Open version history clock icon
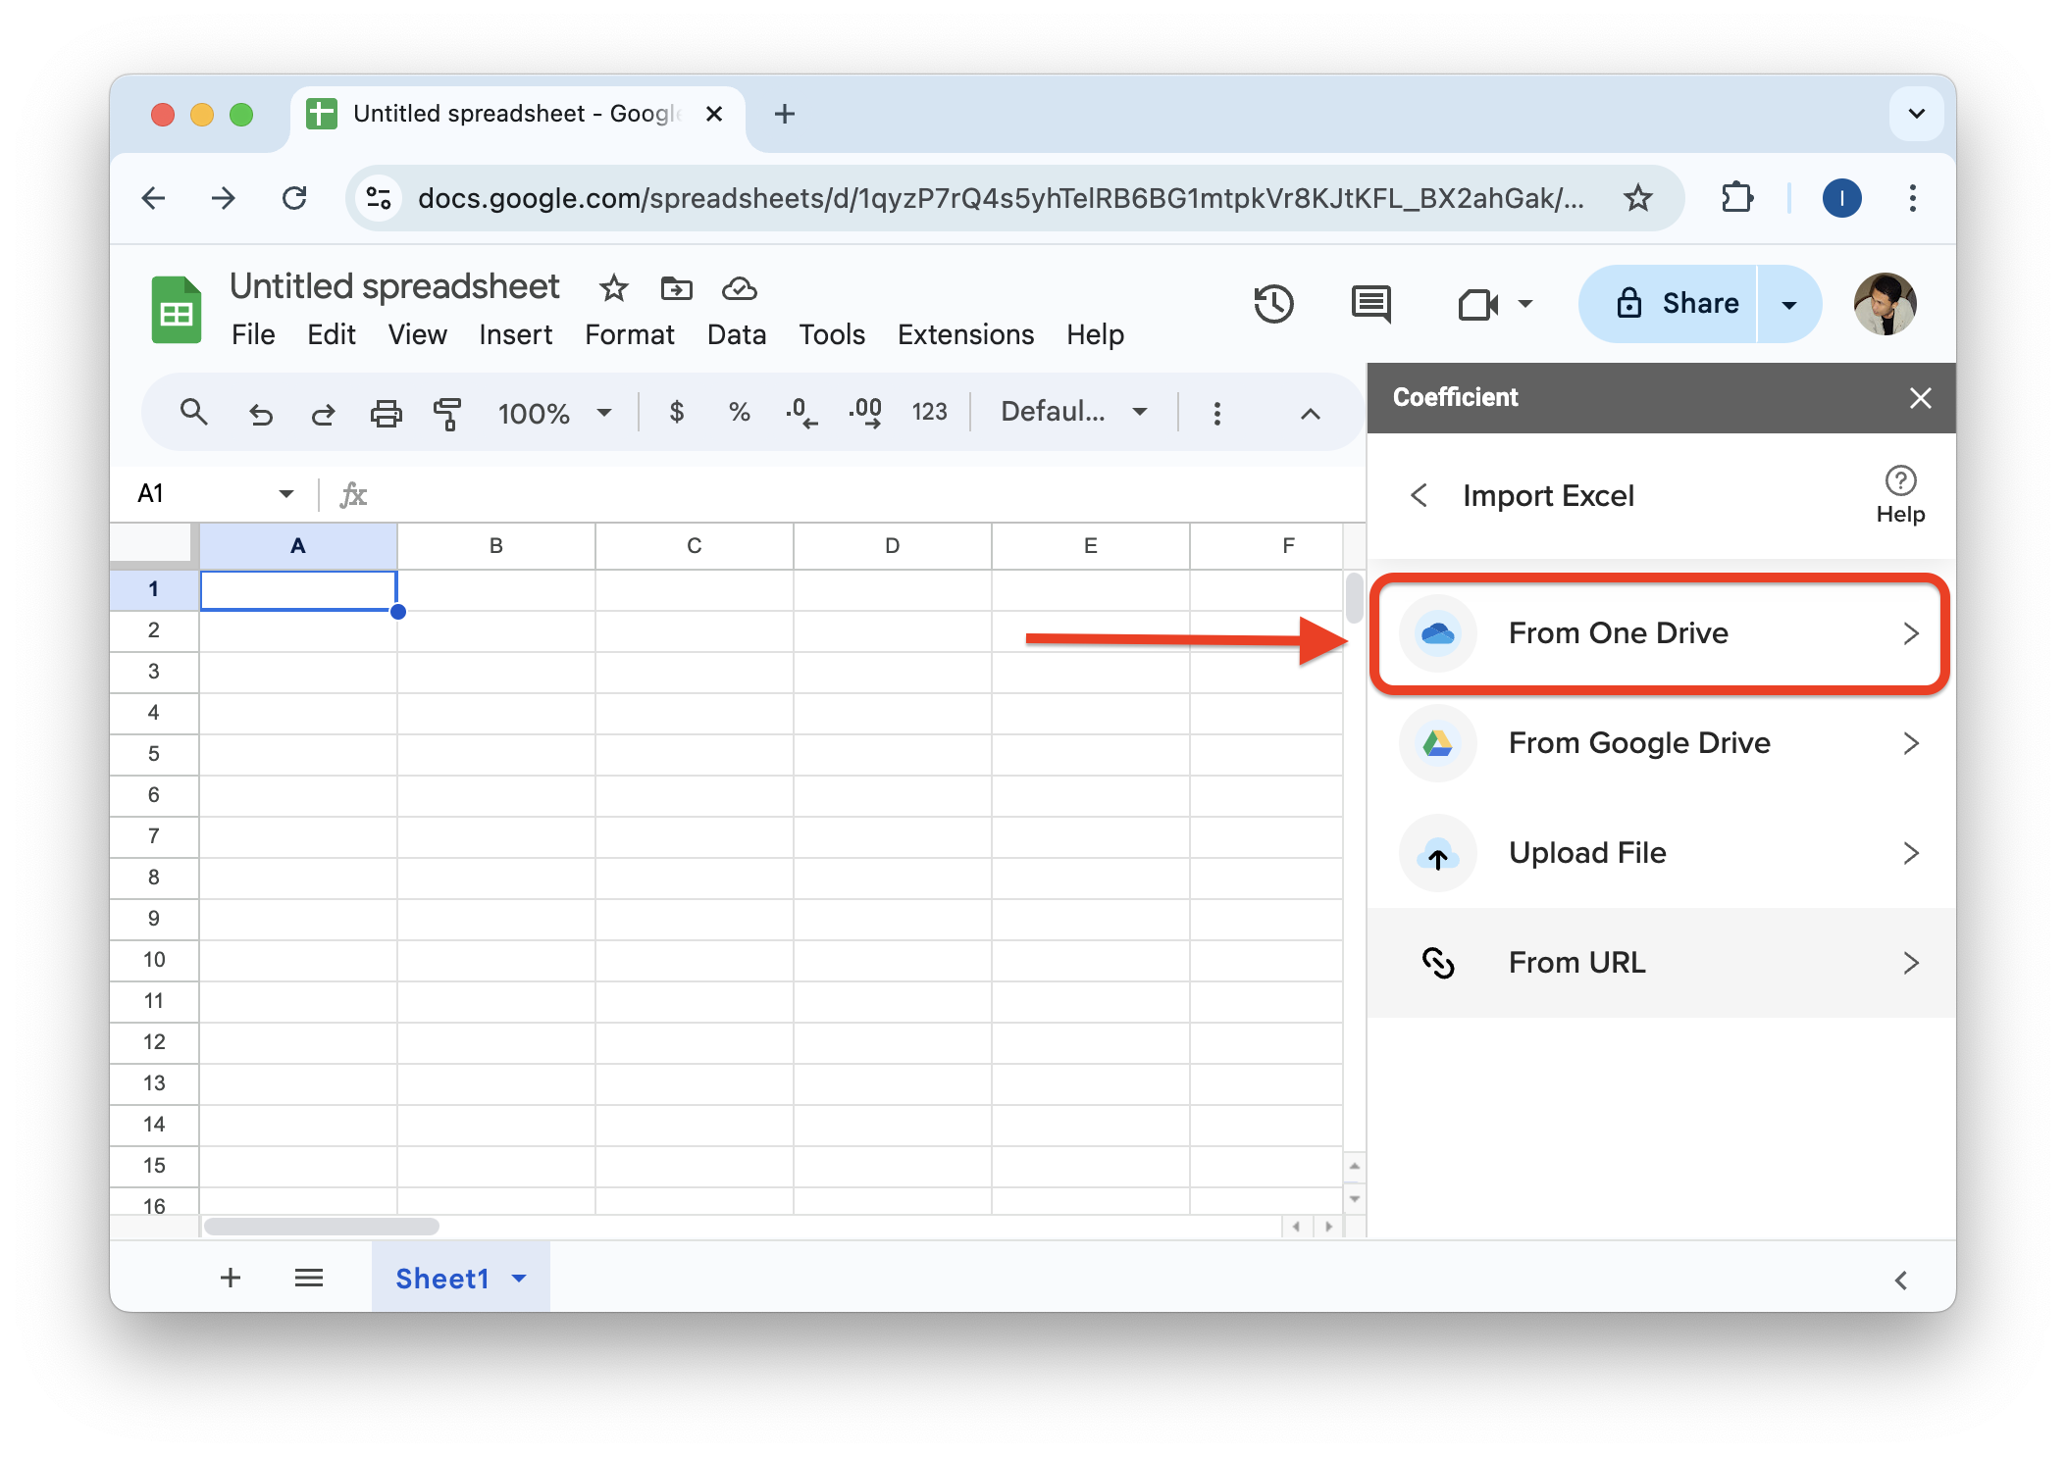Viewport: 2066px width, 1457px height. point(1273,304)
